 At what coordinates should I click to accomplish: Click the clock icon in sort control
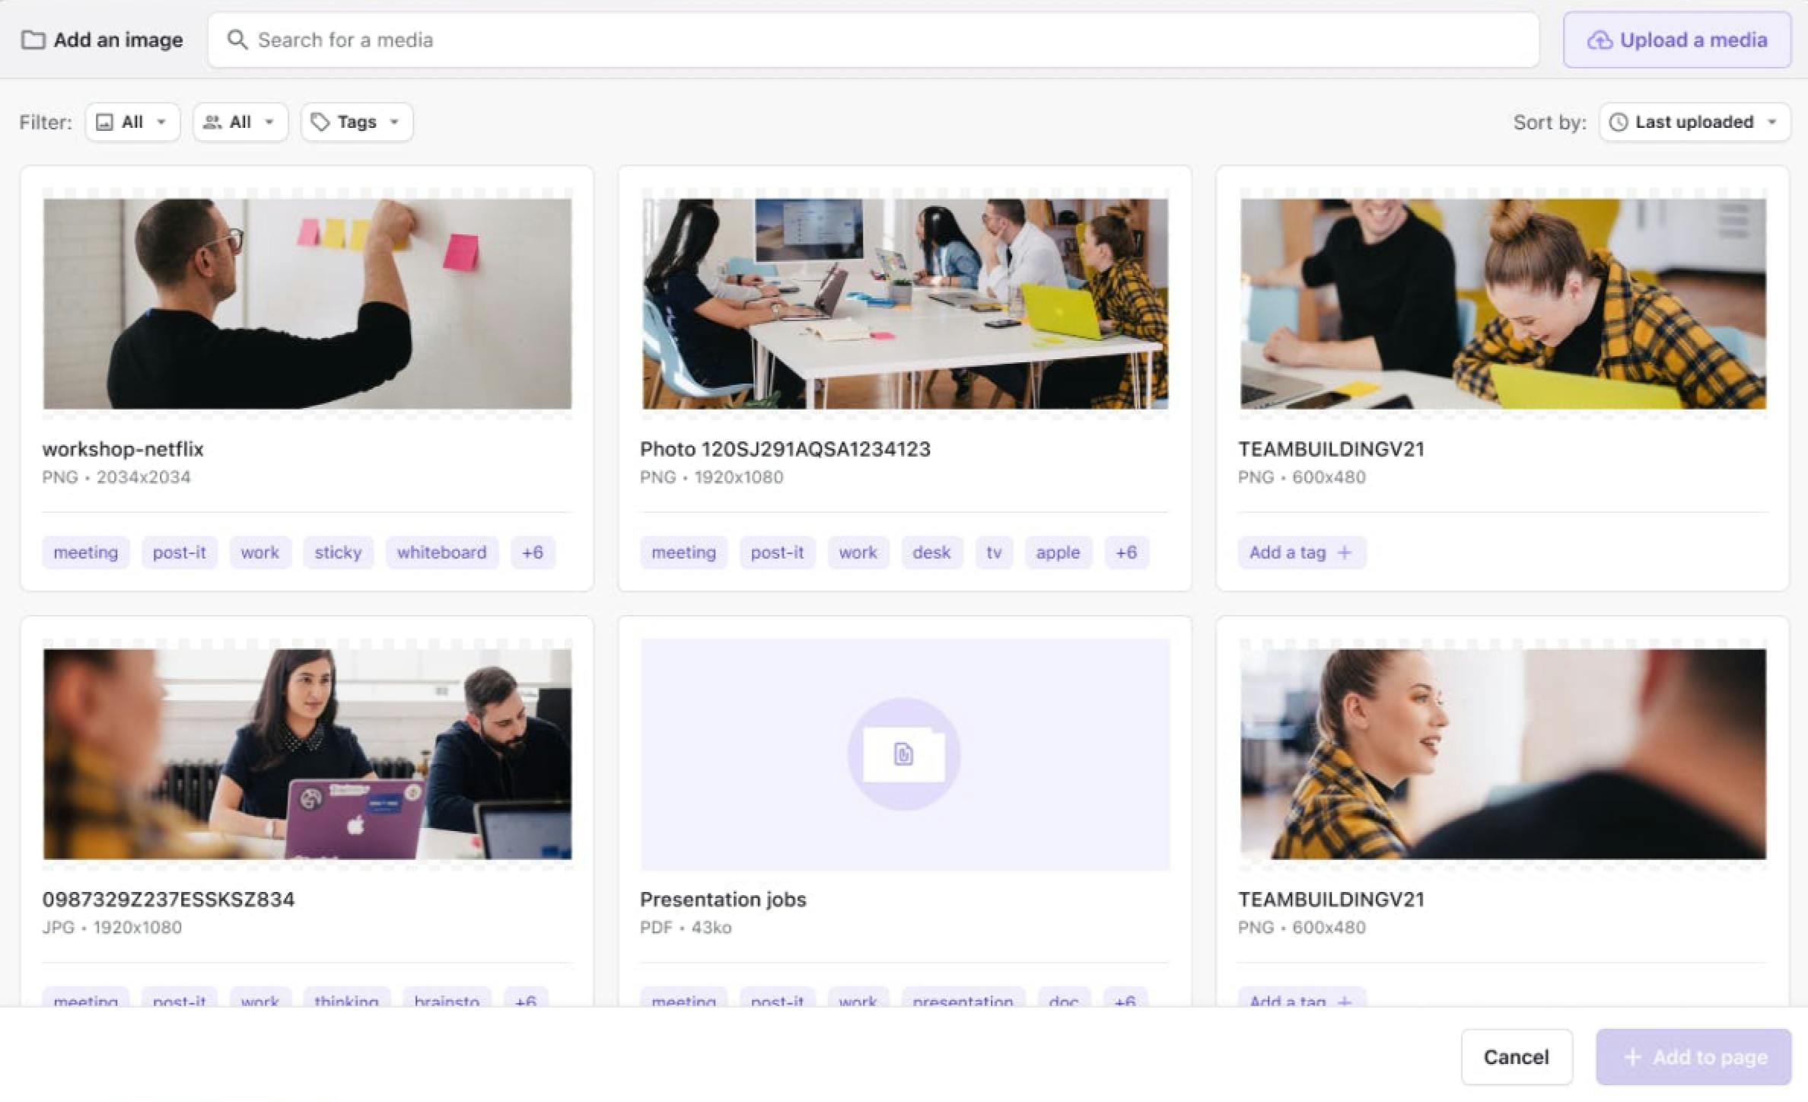(1619, 122)
